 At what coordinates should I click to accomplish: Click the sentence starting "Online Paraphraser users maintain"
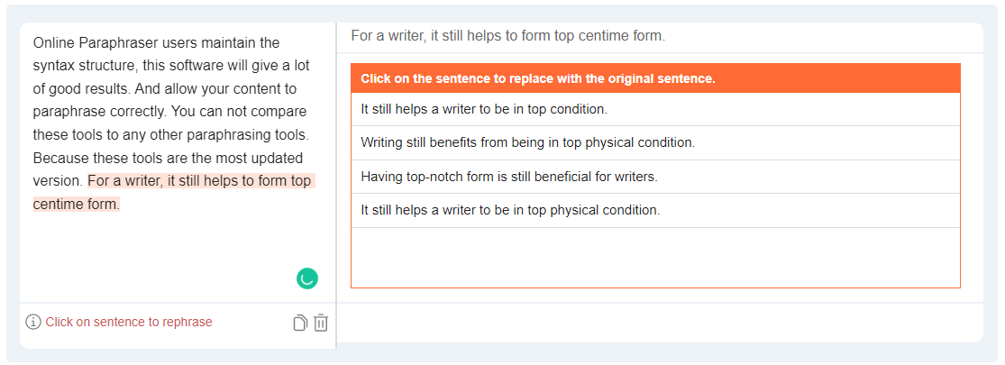[x=156, y=43]
